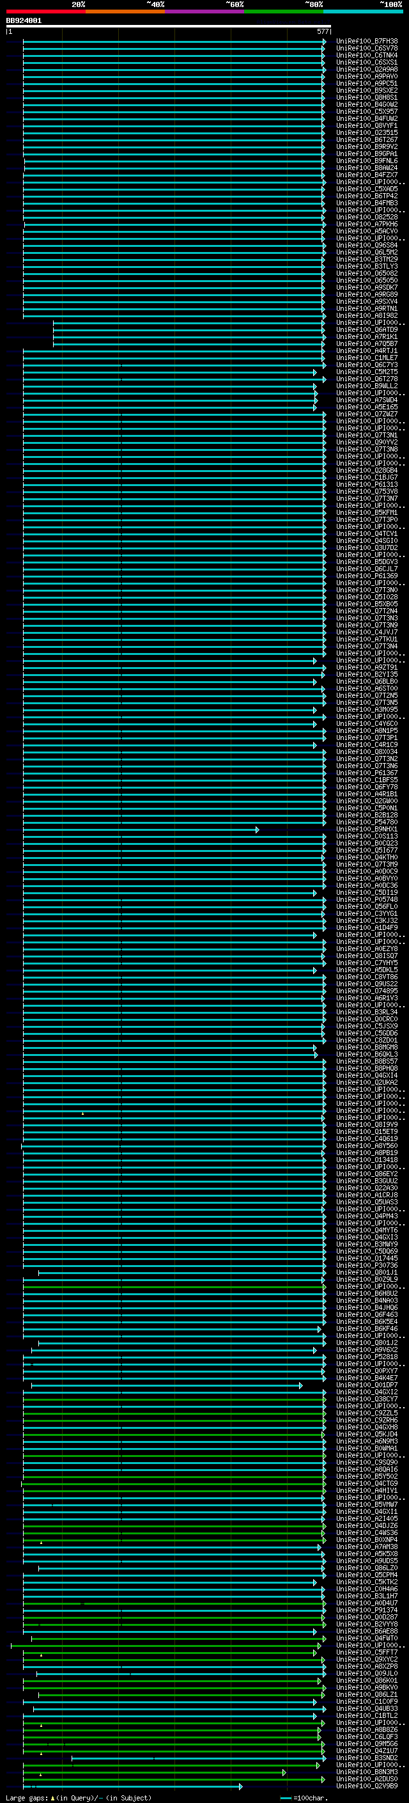Image resolution: width=409 pixels, height=1803 pixels.
Task: Select hit UniRef100_A5ACV0
Action: click(367, 231)
